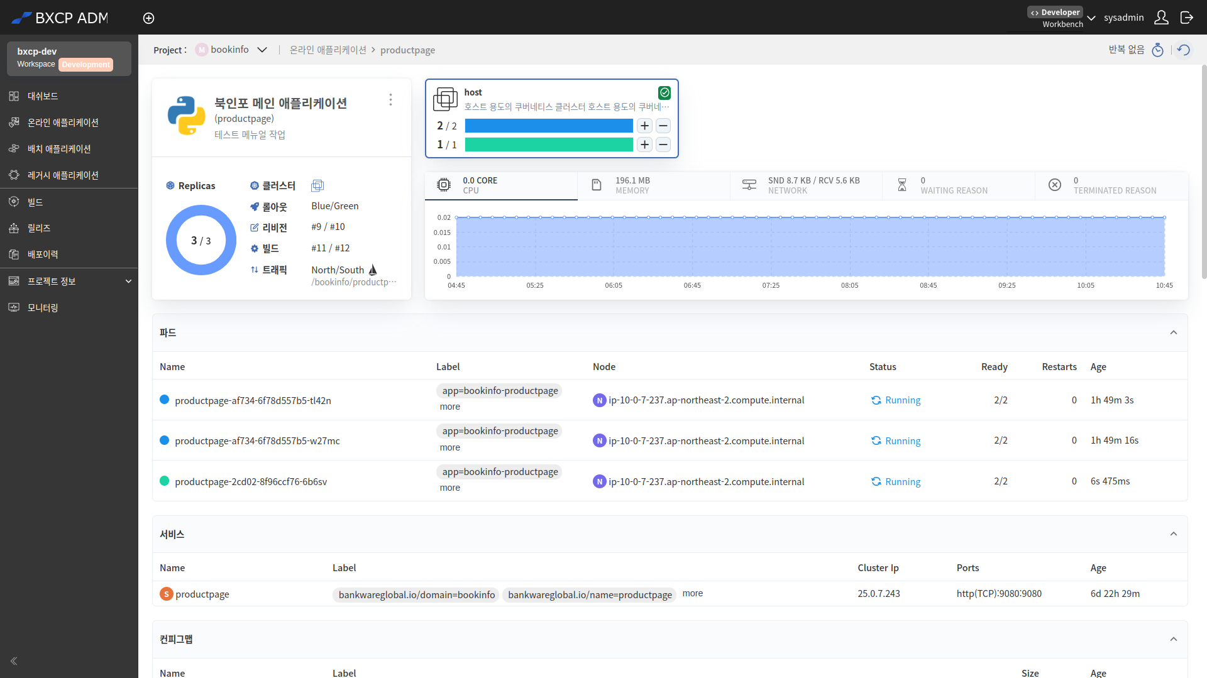Click the add plus icon in top bar
The width and height of the screenshot is (1207, 678).
tap(148, 18)
